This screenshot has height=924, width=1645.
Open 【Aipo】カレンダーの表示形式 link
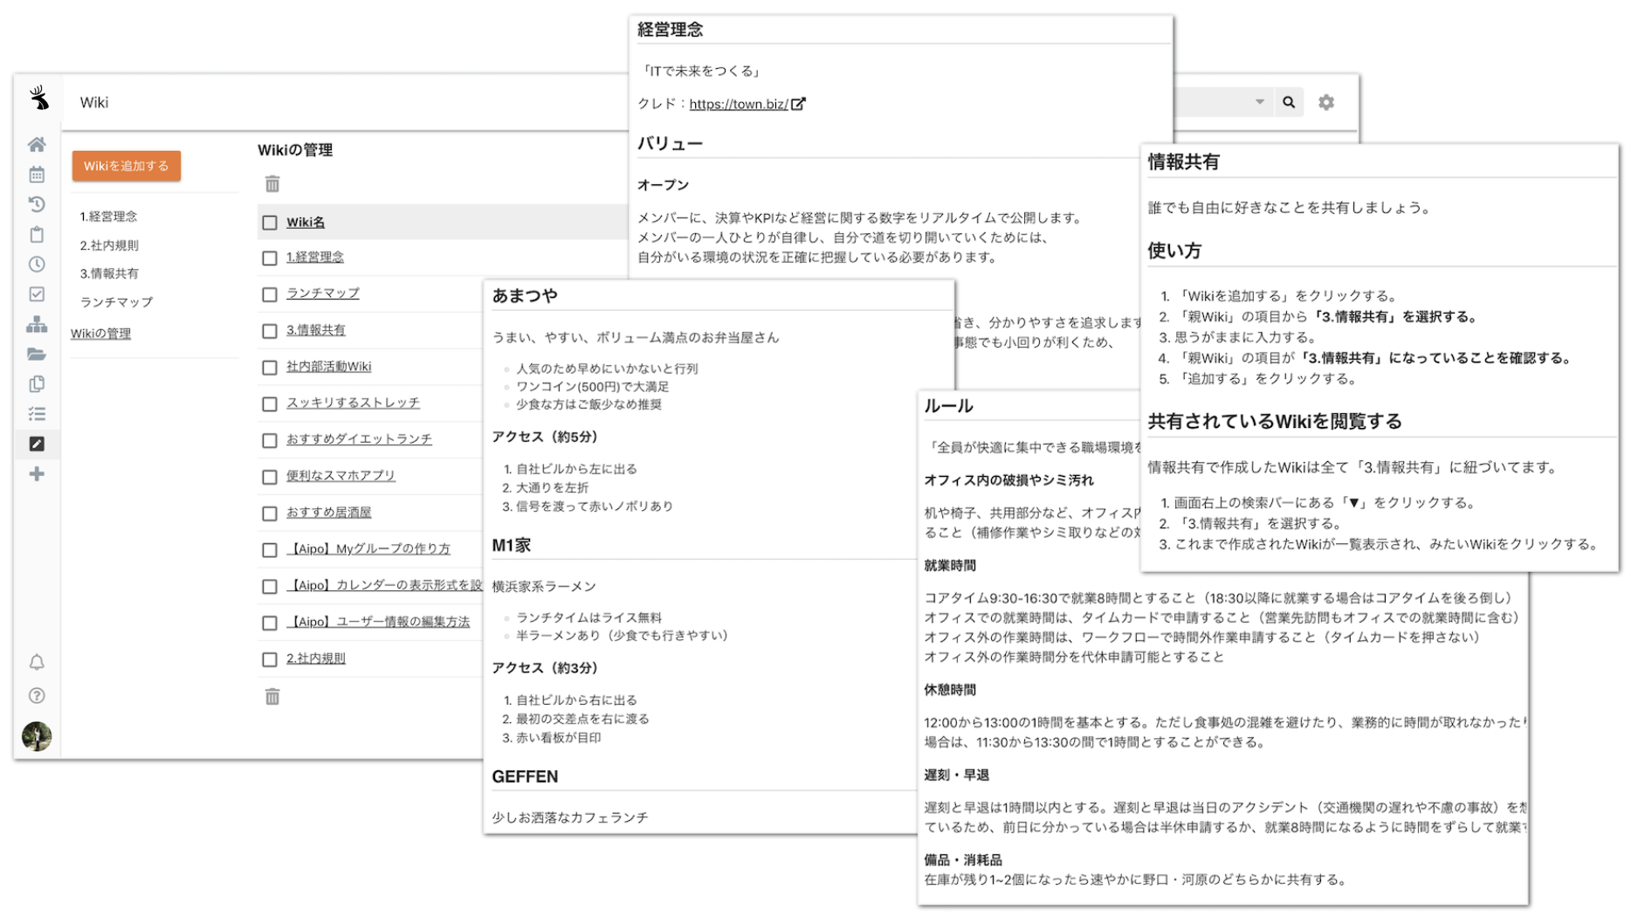pyautogui.click(x=384, y=585)
